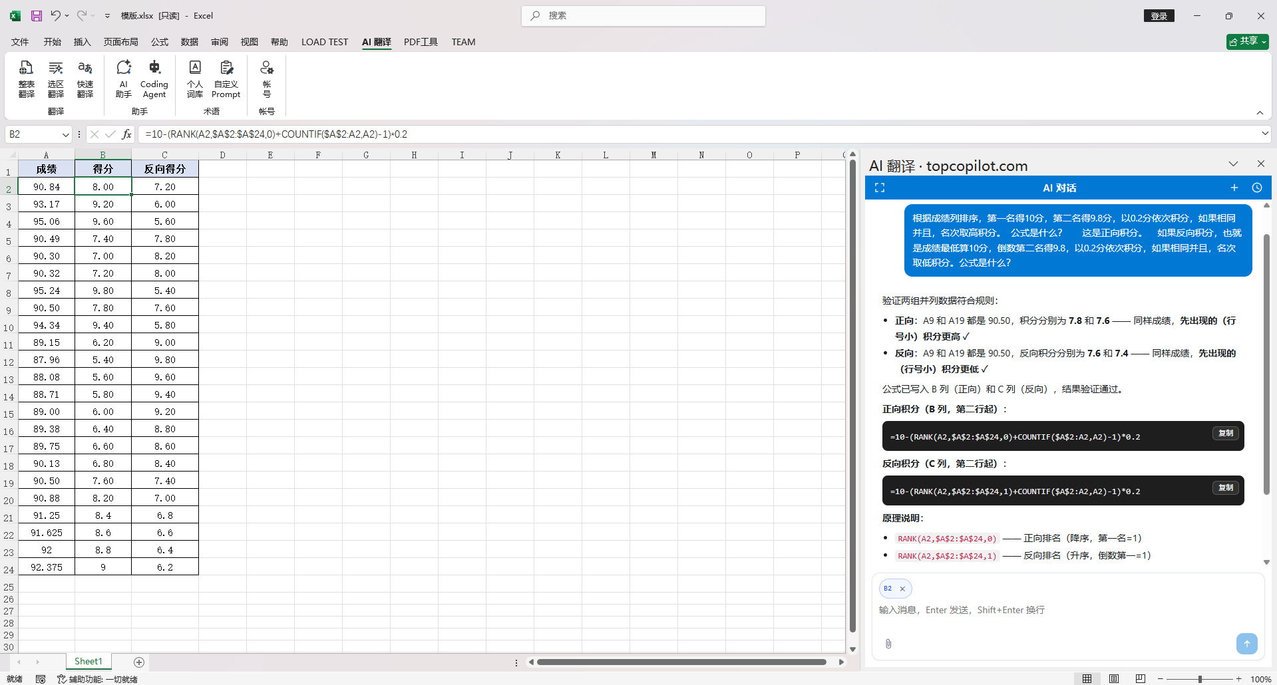Open the AI 翻译 pane options dropdown
Image resolution: width=1277 pixels, height=685 pixels.
click(x=1233, y=164)
